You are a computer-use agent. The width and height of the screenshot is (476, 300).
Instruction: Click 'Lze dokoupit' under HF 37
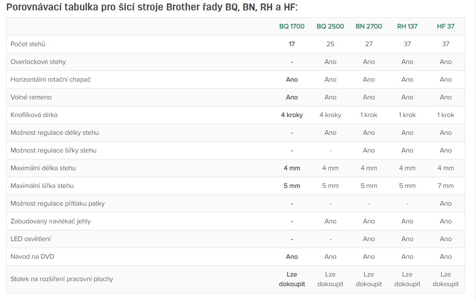(446, 279)
